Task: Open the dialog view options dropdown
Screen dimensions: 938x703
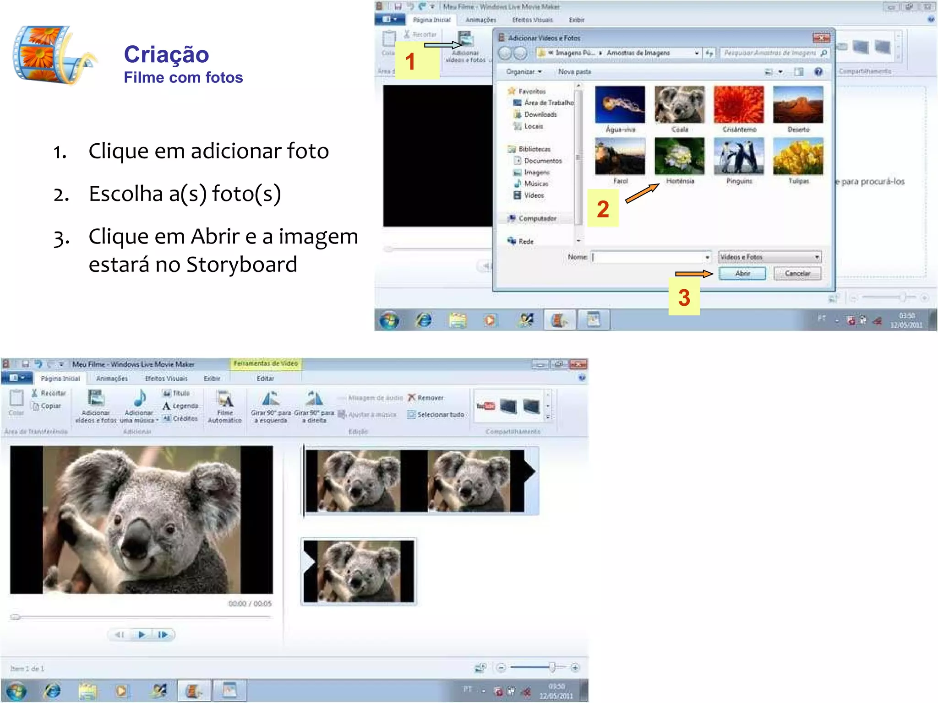Action: (780, 72)
